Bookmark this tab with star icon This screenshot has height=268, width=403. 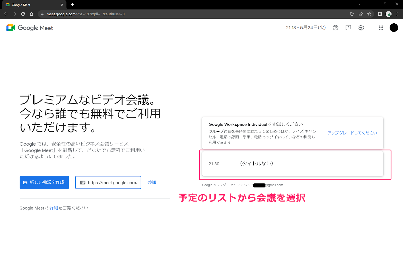[x=369, y=14]
